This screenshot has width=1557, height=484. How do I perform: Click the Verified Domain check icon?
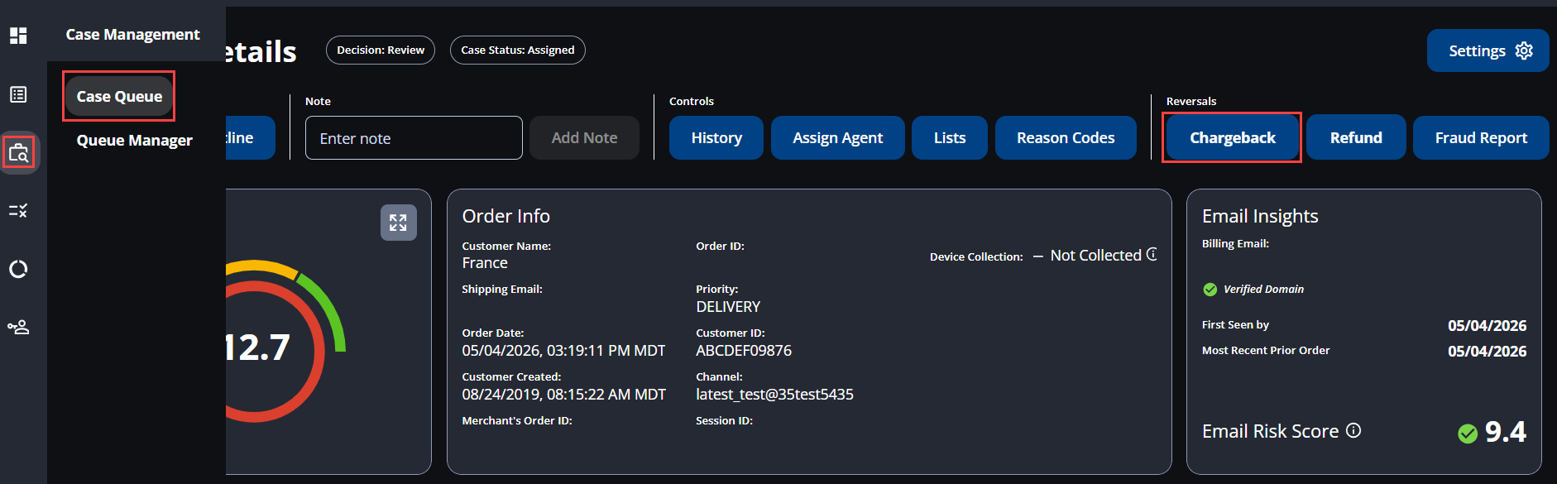pyautogui.click(x=1210, y=289)
